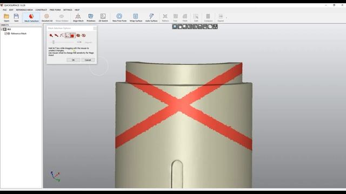This screenshot has width=346, height=194.
Task: Click the sensitivity slider handle
Action: tap(54, 42)
